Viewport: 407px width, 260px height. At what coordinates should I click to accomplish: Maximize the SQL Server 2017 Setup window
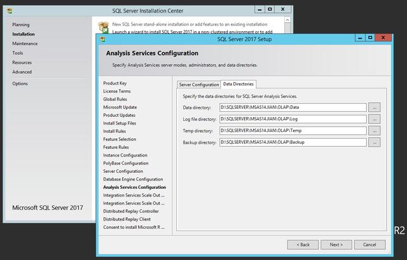point(370,38)
